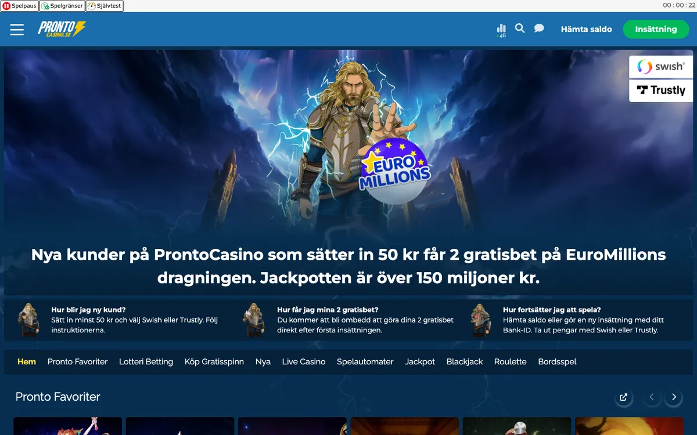The width and height of the screenshot is (697, 435).
Task: Click the EuroMillions promo headline text
Action: [348, 266]
